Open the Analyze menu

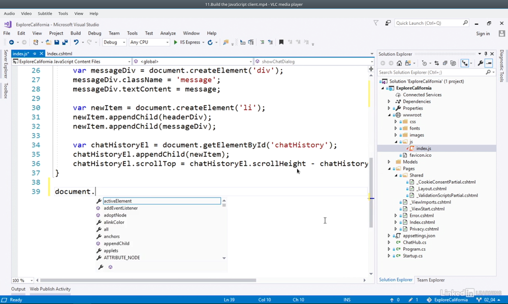[x=168, y=33]
